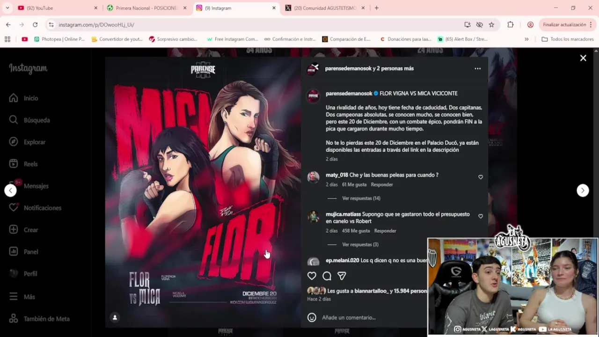Screen dimensions: 599x337
Task: Open Chrome three-dot menu
Action: tap(591, 24)
